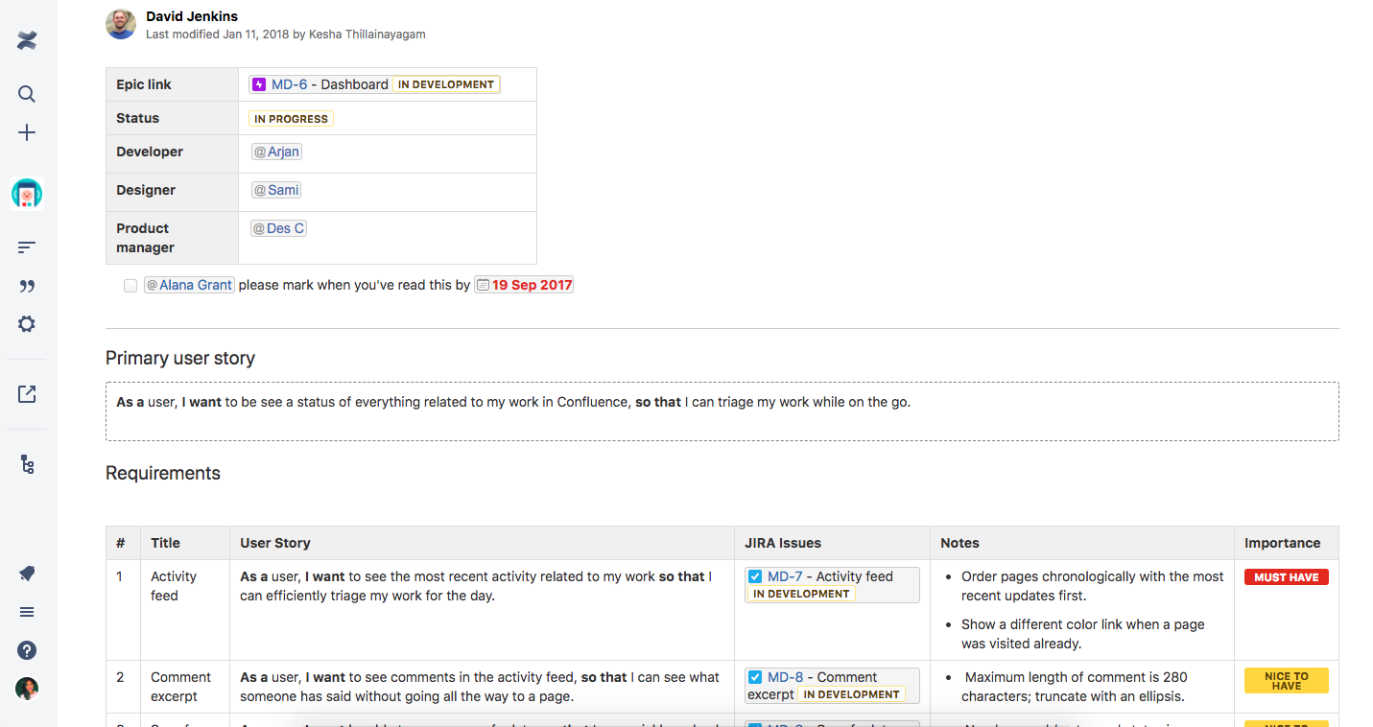Open the page tree hierarchy icon
The image size is (1373, 727).
tap(26, 464)
